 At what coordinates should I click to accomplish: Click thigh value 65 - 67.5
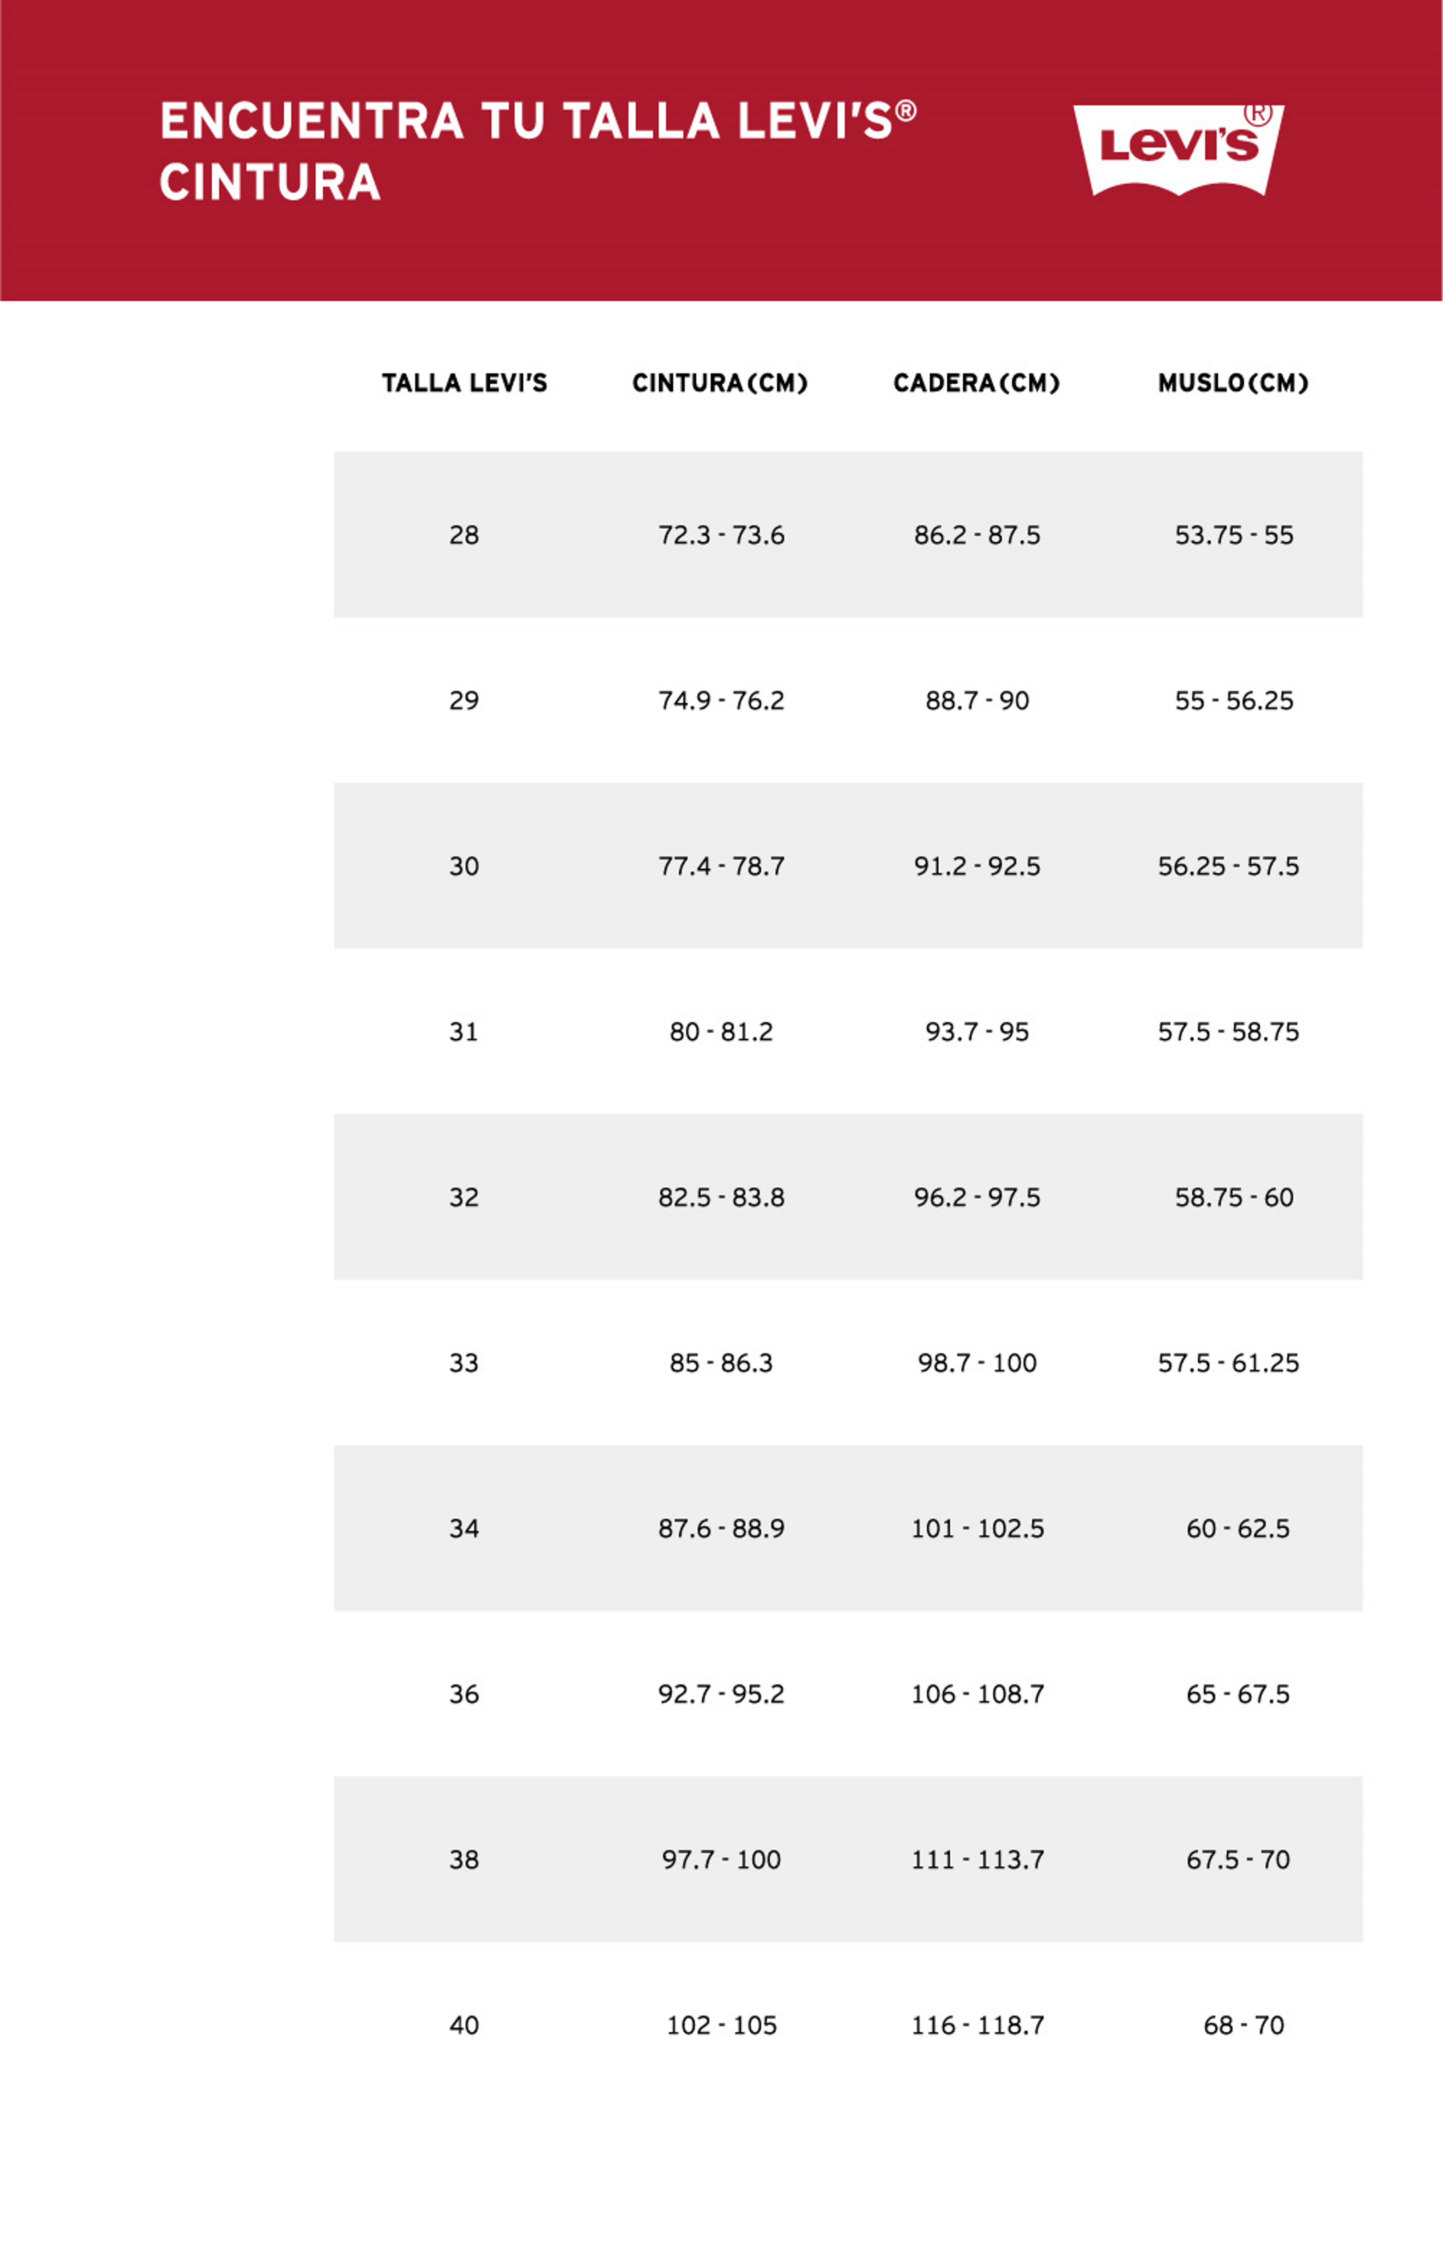(x=1238, y=1693)
